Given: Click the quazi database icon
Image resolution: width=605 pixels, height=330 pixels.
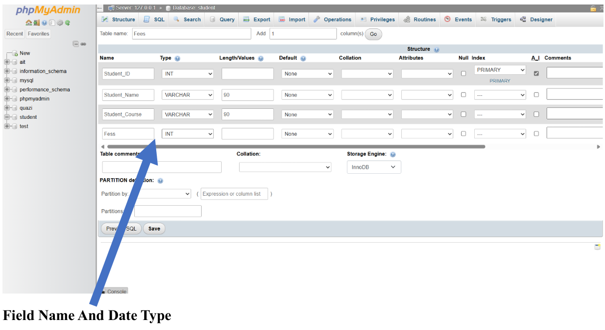Looking at the screenshot, I should [x=14, y=108].
